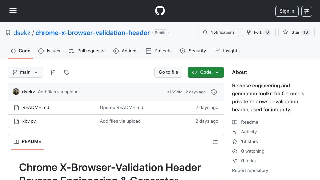View the Security tab
This screenshot has width=320, height=180.
193,51
